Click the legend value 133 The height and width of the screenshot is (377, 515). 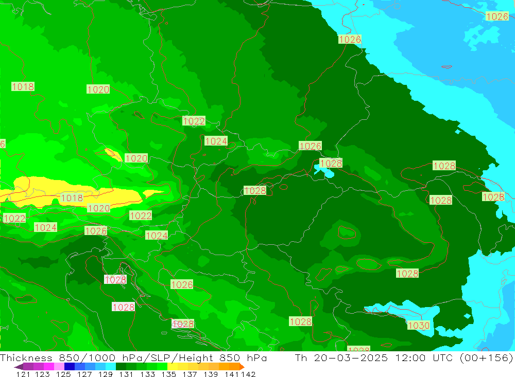[x=147, y=374]
